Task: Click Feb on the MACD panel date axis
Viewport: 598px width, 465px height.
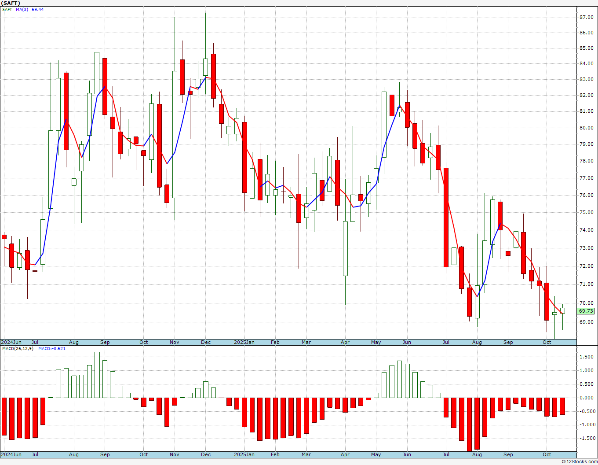Action: [275, 454]
